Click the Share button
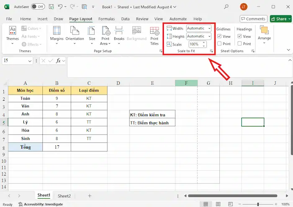The height and width of the screenshot is (207, 293). point(278,19)
